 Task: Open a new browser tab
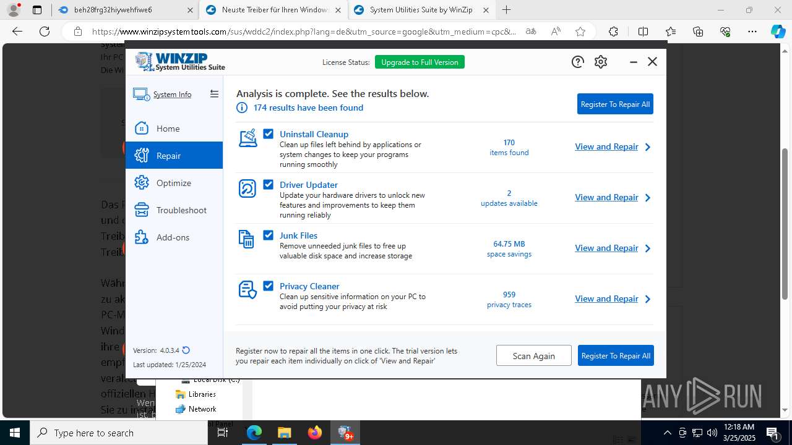[x=506, y=10]
